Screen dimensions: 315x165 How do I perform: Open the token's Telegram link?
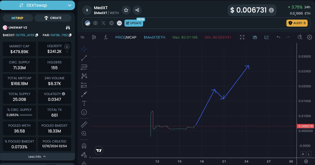[112, 23]
